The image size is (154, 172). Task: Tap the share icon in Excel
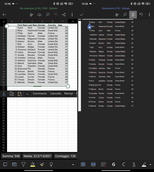(64, 15)
